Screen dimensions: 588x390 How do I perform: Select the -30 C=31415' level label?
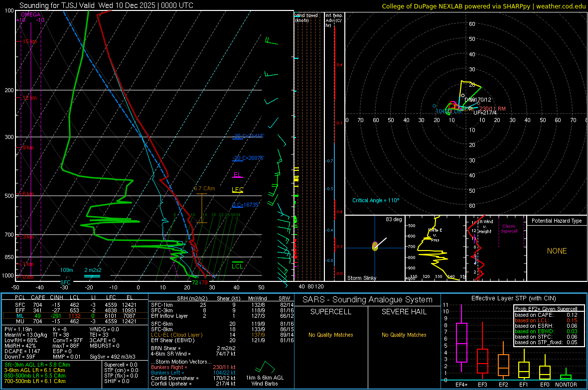tap(248, 136)
